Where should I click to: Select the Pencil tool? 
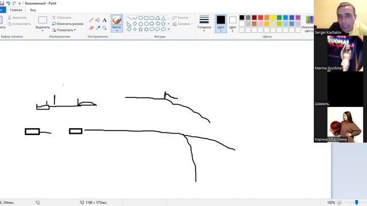tap(91, 21)
